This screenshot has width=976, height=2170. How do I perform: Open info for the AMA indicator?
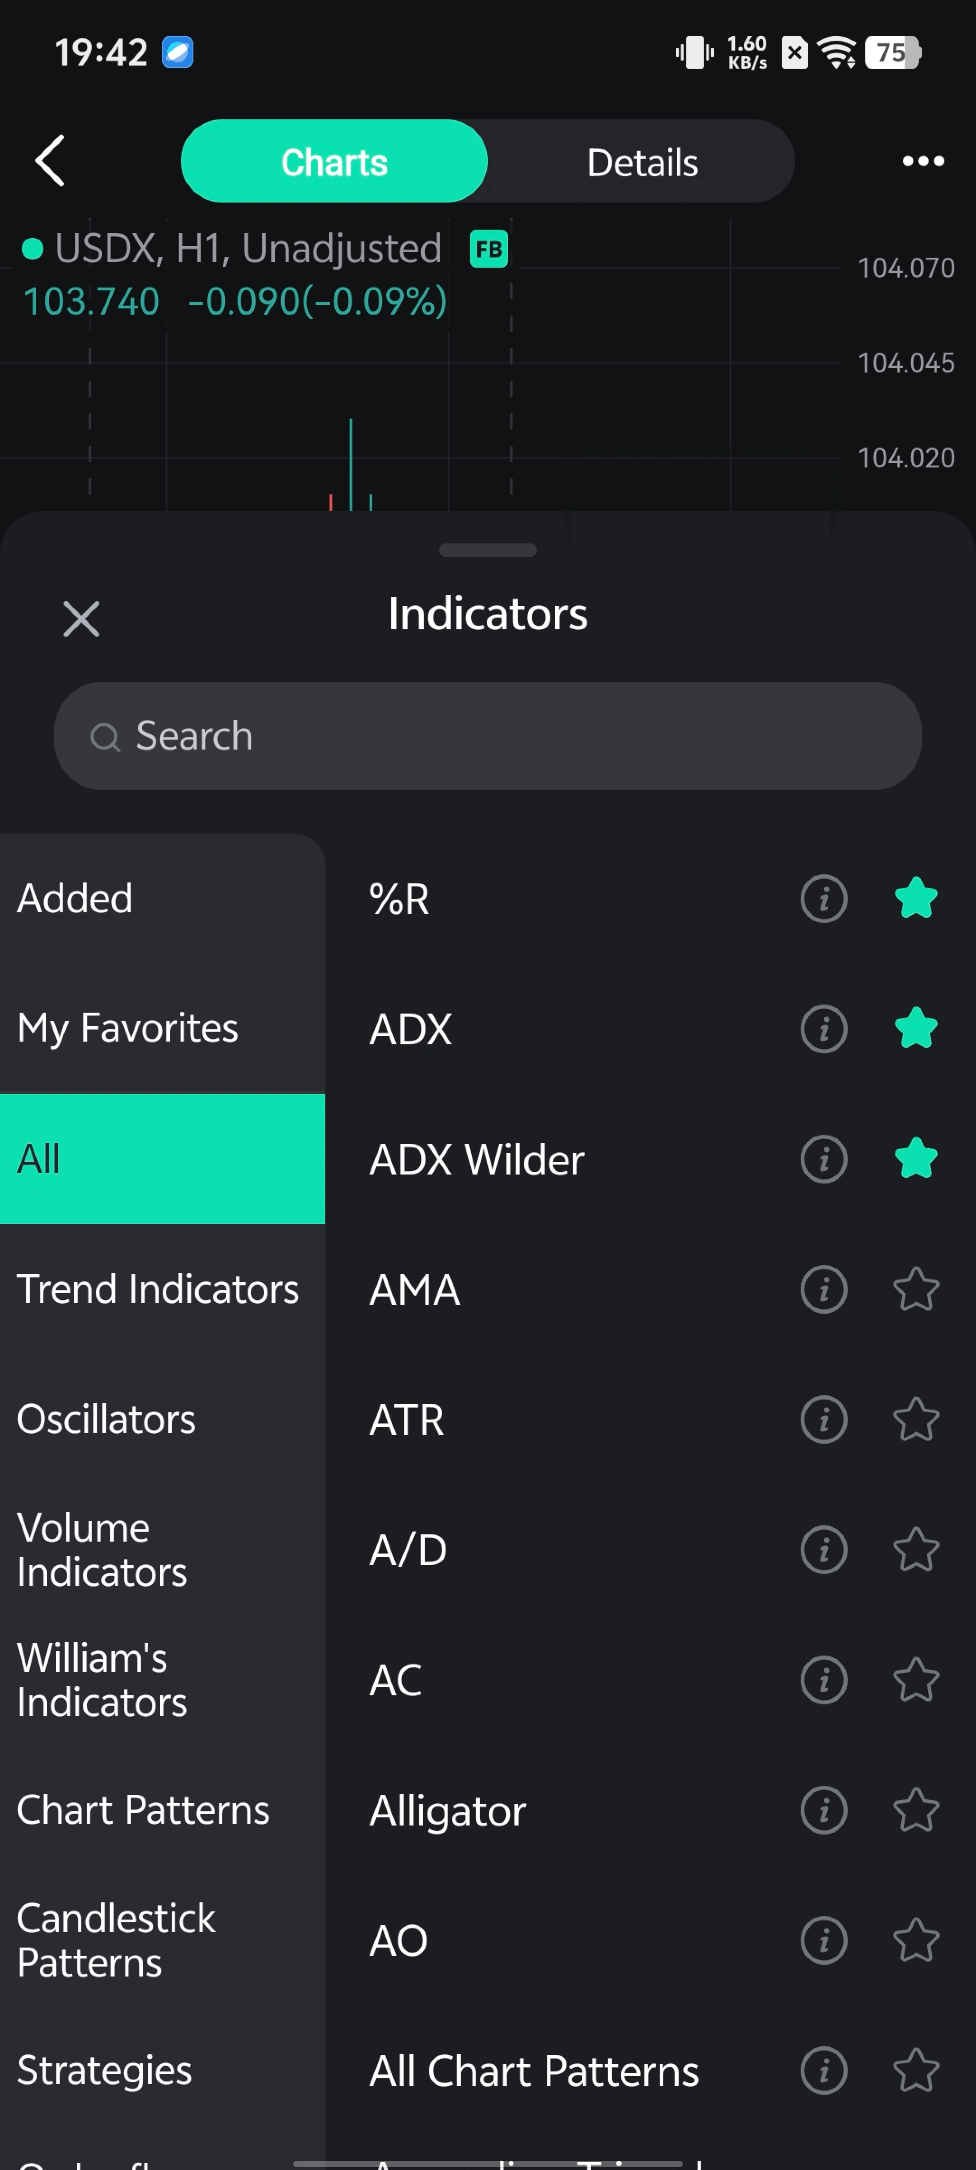(823, 1290)
